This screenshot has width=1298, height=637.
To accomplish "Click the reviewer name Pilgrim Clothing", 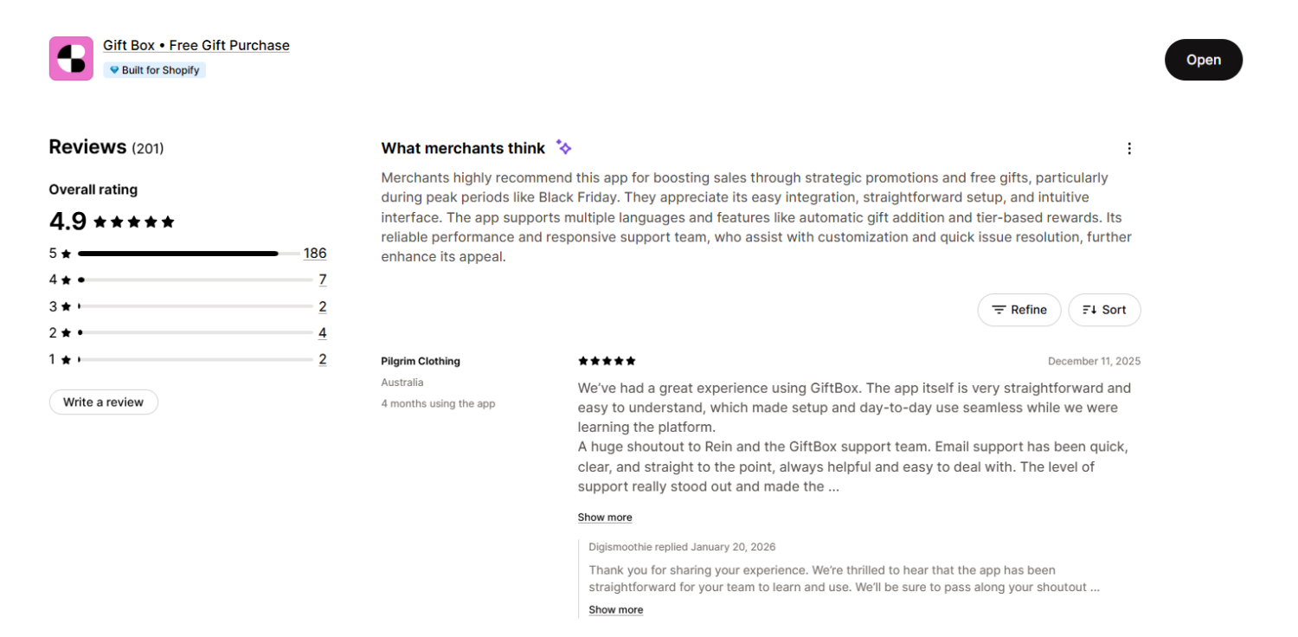I will click(421, 361).
